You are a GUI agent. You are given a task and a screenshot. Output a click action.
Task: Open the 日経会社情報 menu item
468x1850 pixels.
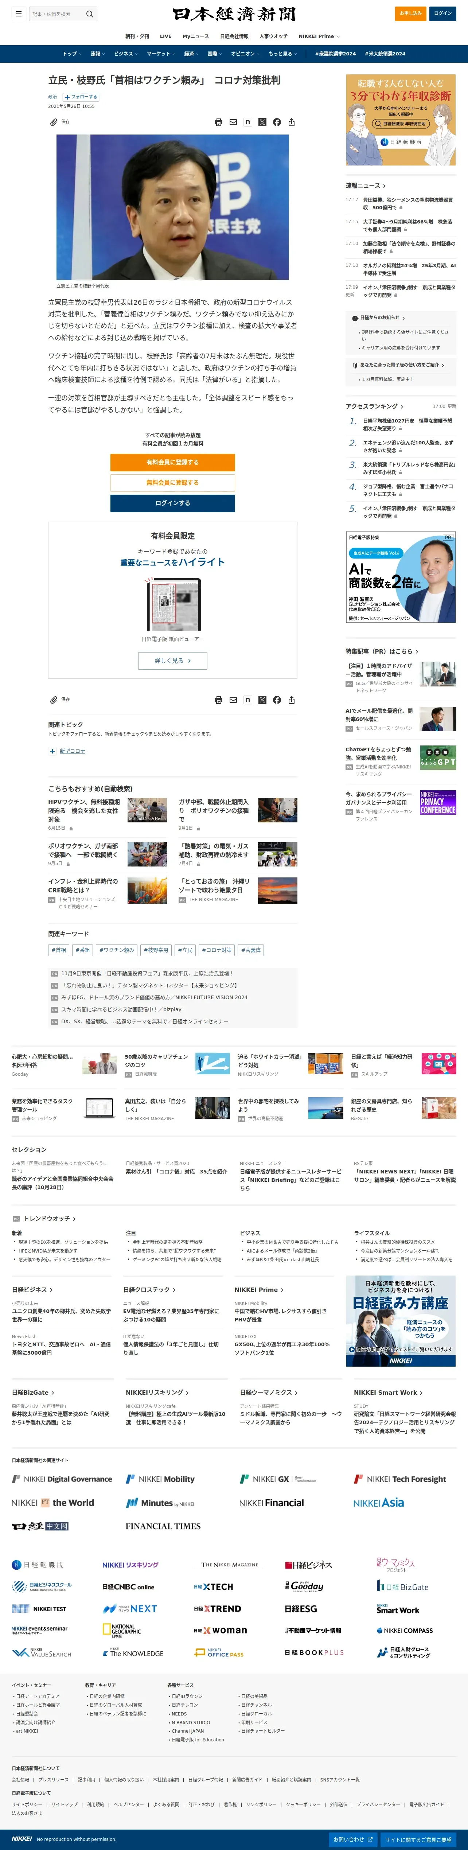pyautogui.click(x=234, y=36)
